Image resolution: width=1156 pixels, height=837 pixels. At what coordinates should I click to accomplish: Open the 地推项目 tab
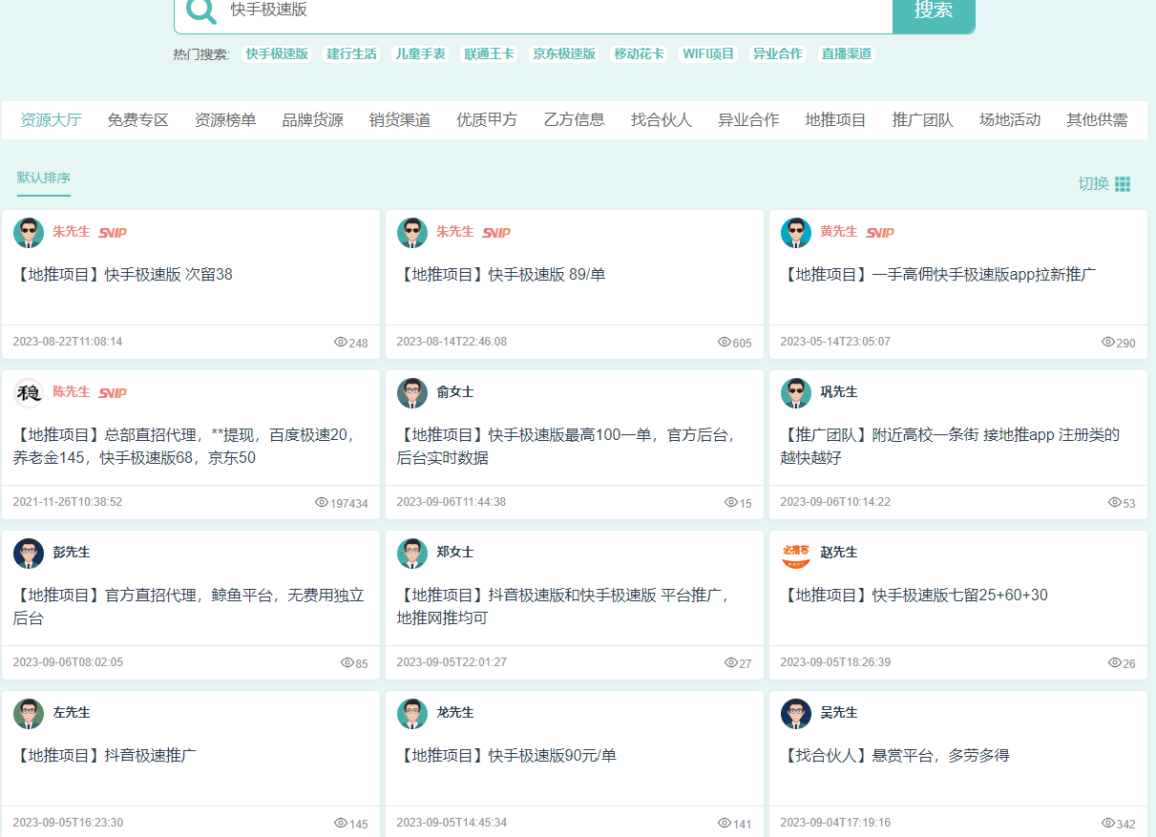point(836,120)
